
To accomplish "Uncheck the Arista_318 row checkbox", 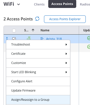I will point(14,39).
